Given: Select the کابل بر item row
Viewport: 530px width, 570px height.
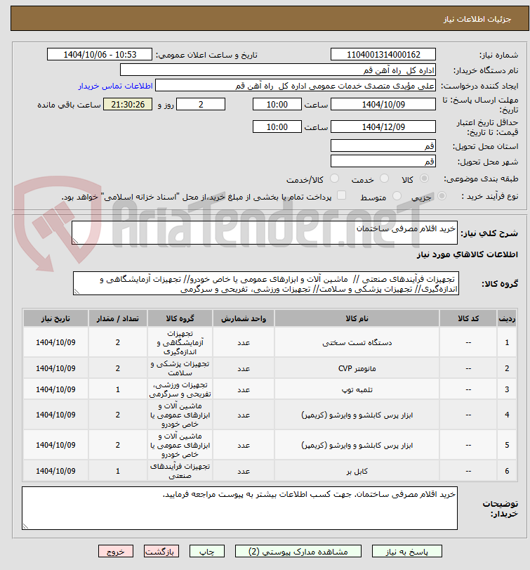Looking at the screenshot, I should click(x=270, y=471).
